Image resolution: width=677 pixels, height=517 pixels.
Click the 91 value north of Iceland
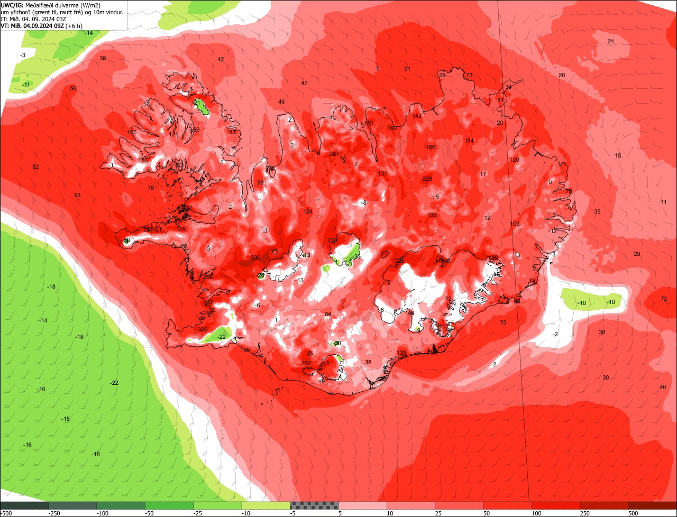(407, 69)
